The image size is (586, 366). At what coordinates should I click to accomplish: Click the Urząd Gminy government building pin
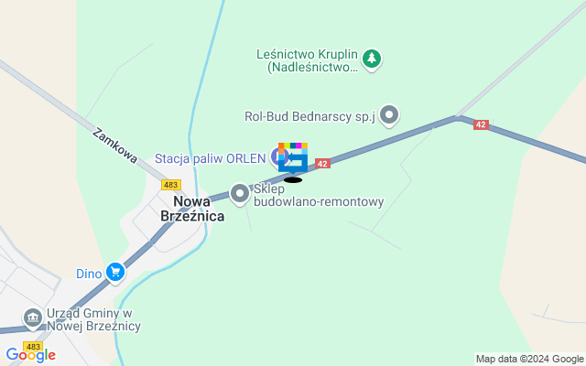pos(33,318)
